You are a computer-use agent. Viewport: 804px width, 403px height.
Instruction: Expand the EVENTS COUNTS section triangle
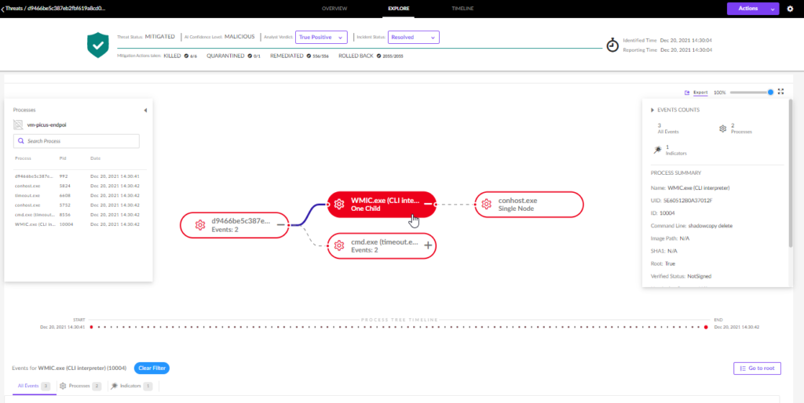pyautogui.click(x=652, y=110)
